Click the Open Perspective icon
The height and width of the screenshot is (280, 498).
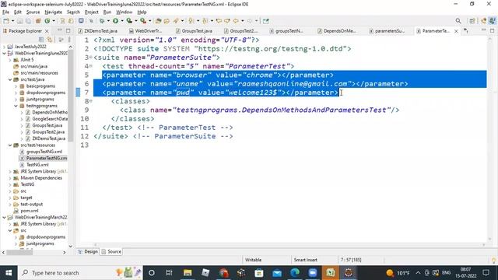472,21
